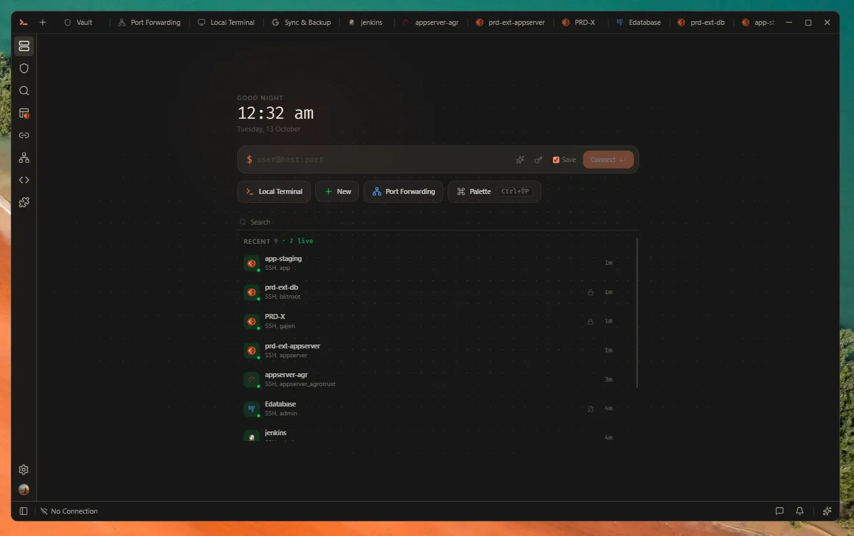Viewport: 854px width, 536px height.
Task: Open the puzzle-piece plugins icon
Action: [24, 202]
